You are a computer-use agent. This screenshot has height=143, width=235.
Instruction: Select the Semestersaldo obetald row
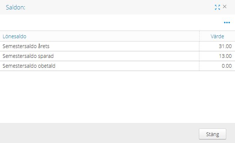(117, 66)
